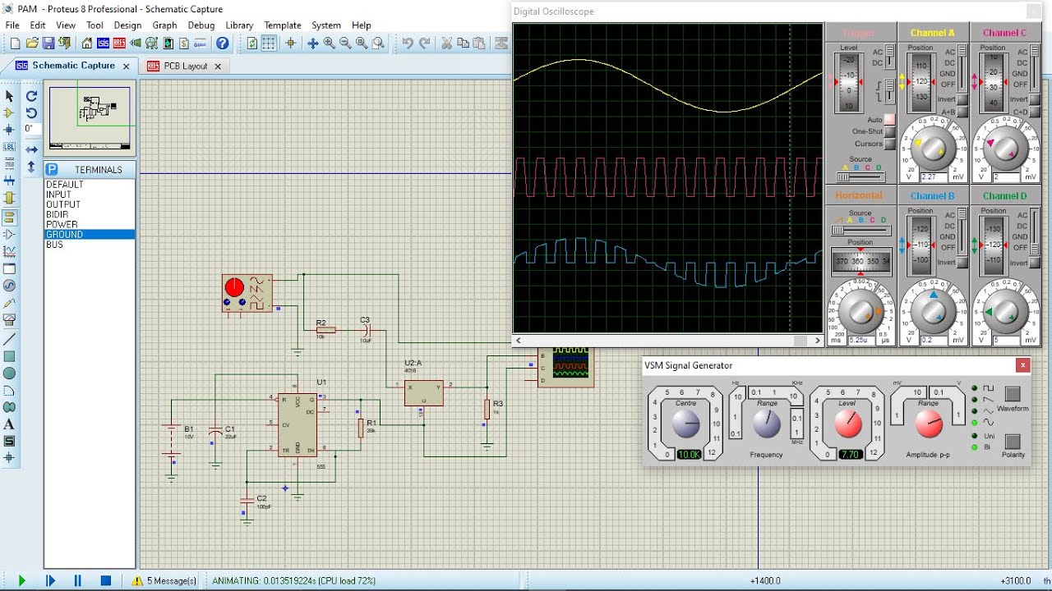Toggle Channel B Invert button
Viewport: 1052px width, 591px height.
(x=962, y=263)
